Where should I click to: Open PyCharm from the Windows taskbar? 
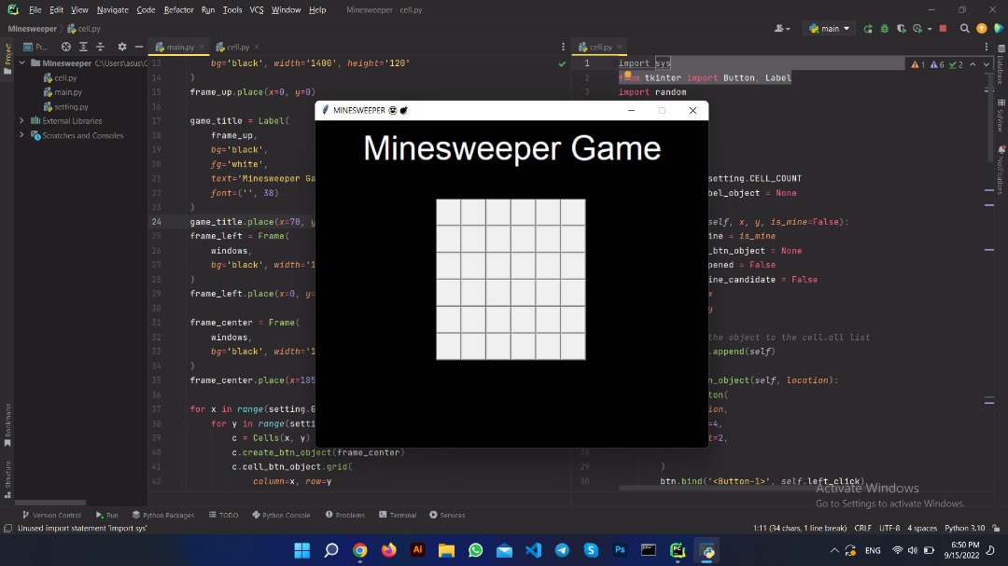point(678,550)
